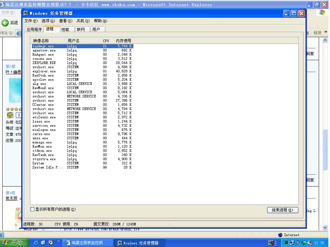Viewport: 330px width, 247px height.
Task: Open the 帮助(H) help menu
Action: tap(101, 21)
